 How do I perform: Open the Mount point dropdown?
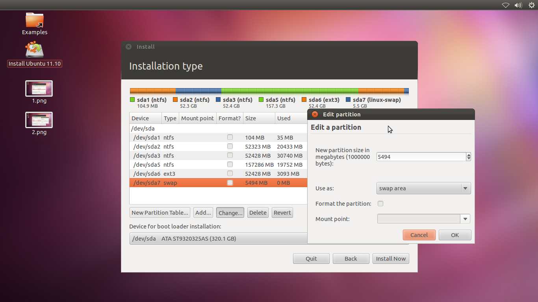pyautogui.click(x=465, y=219)
